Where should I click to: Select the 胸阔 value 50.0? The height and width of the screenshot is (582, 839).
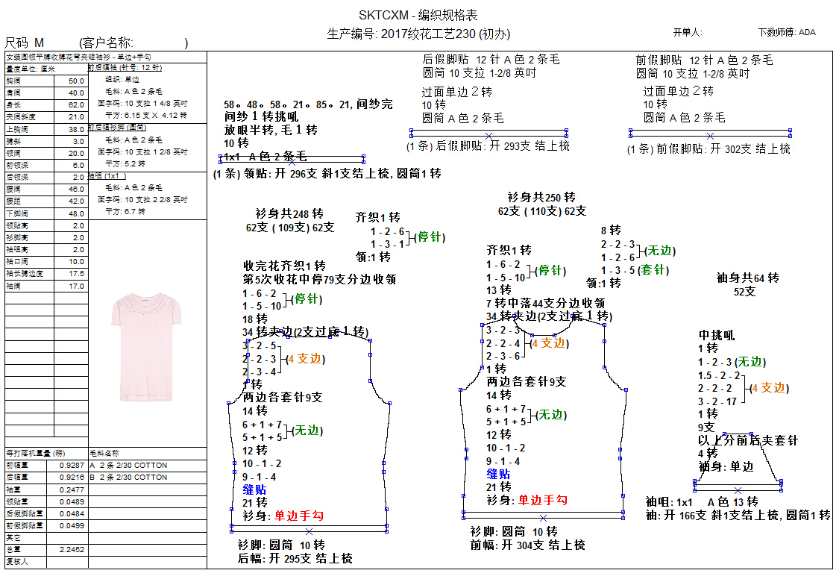click(77, 81)
